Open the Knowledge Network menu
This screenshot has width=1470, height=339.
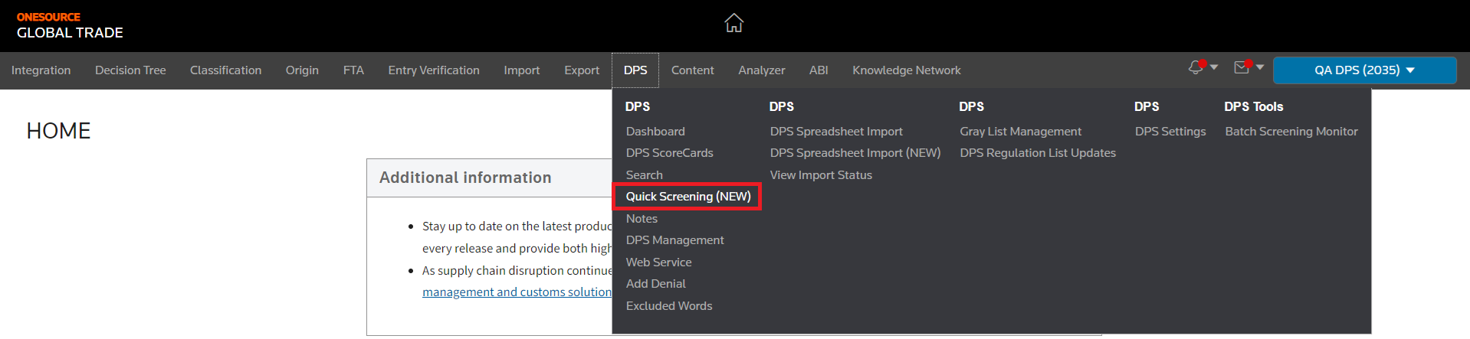click(906, 70)
